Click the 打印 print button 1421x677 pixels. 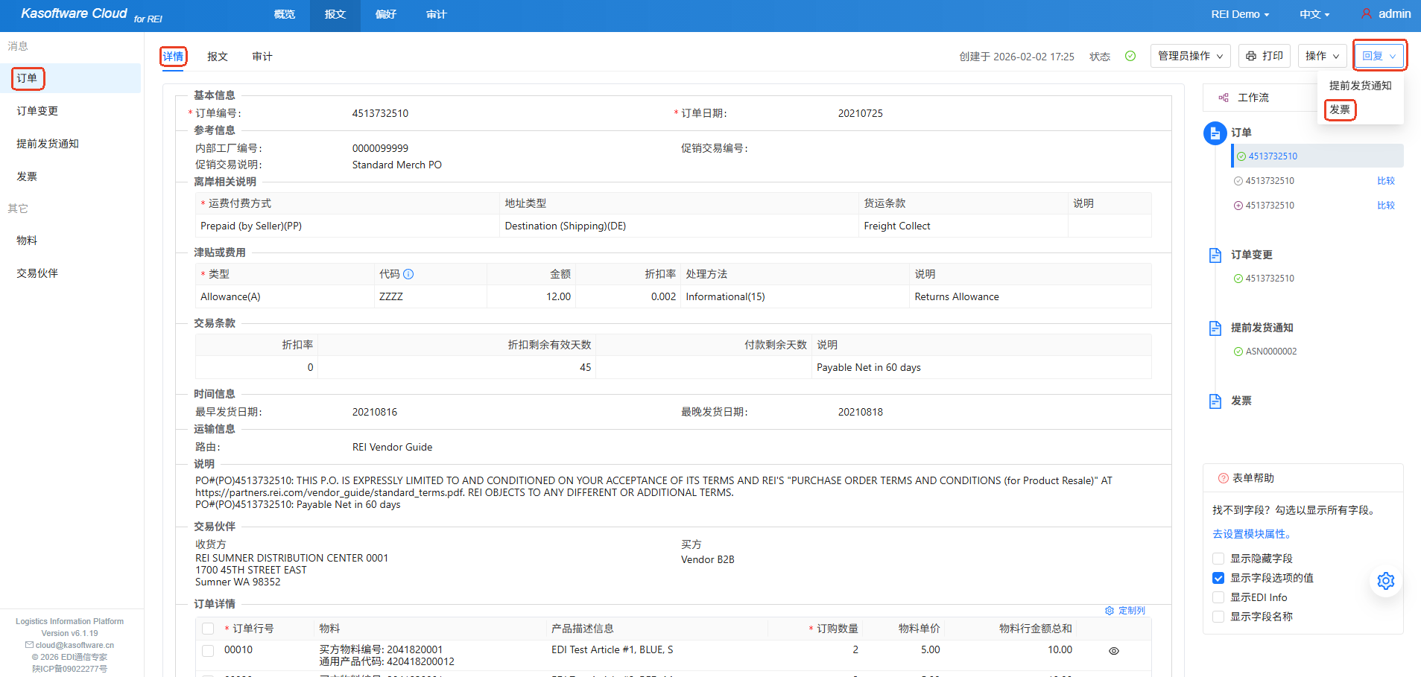[x=1264, y=56]
